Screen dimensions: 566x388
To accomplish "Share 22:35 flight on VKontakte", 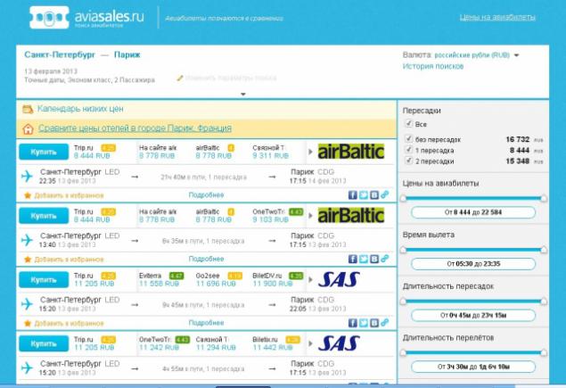I will tap(374, 195).
